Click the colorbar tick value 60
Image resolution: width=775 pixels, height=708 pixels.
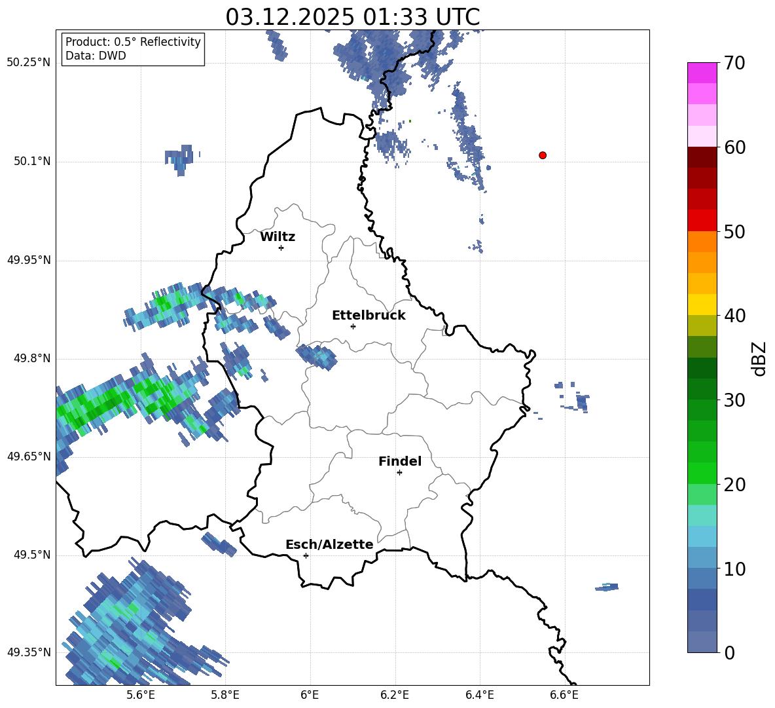pyautogui.click(x=734, y=147)
